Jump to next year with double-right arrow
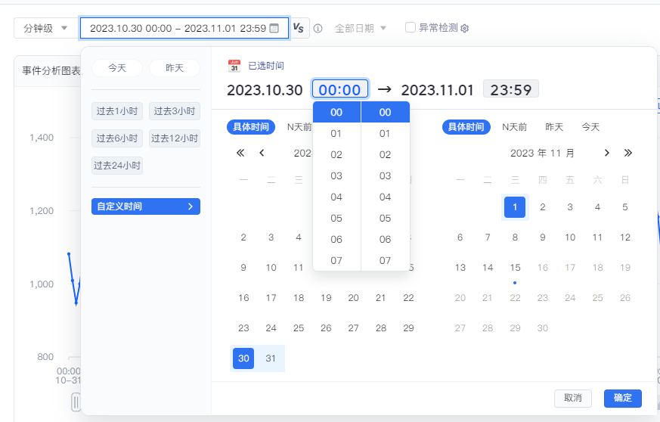The height and width of the screenshot is (422, 660). point(627,153)
